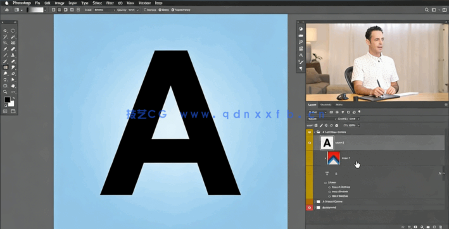This screenshot has height=229, width=449.
Task: Collapse the text layer fx list
Action: click(444, 173)
